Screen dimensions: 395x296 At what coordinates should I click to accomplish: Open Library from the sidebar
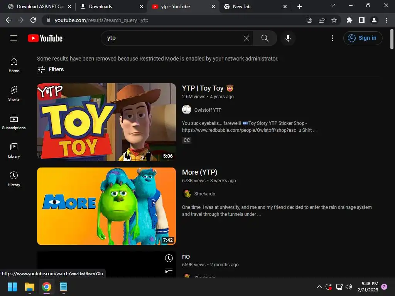14,151
